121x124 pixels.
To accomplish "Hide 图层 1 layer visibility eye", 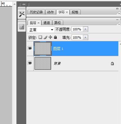I will point(30,48).
